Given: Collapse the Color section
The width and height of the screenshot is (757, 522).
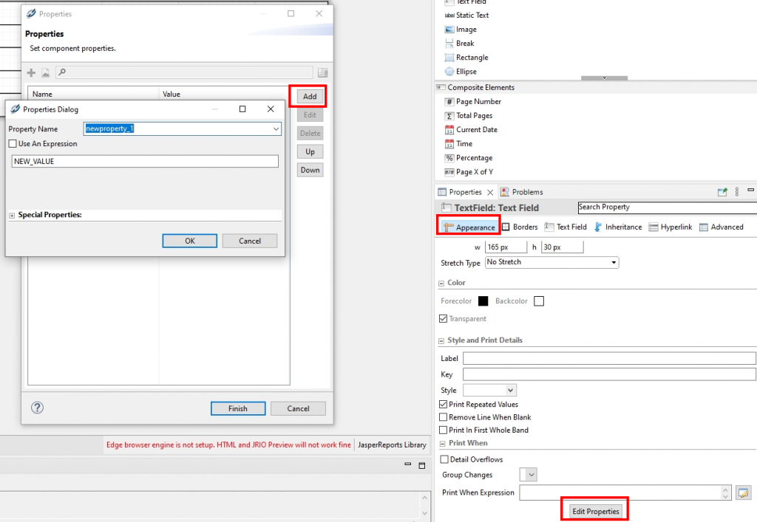Looking at the screenshot, I should click(441, 284).
